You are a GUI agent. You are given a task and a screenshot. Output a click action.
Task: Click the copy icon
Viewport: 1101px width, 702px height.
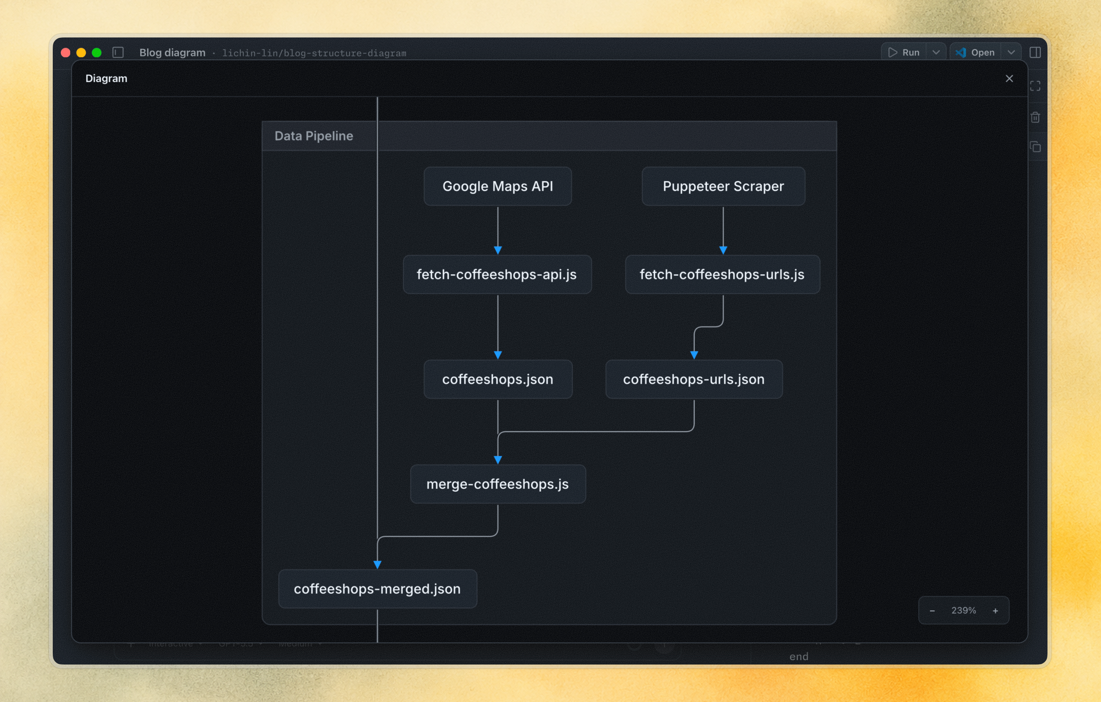point(1035,147)
